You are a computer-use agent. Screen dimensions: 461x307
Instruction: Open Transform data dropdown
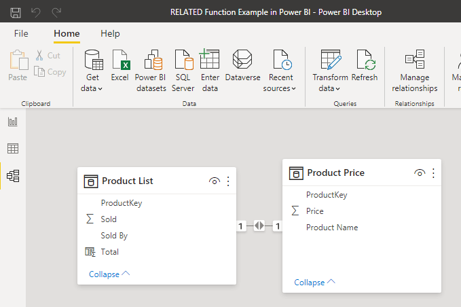(x=330, y=71)
